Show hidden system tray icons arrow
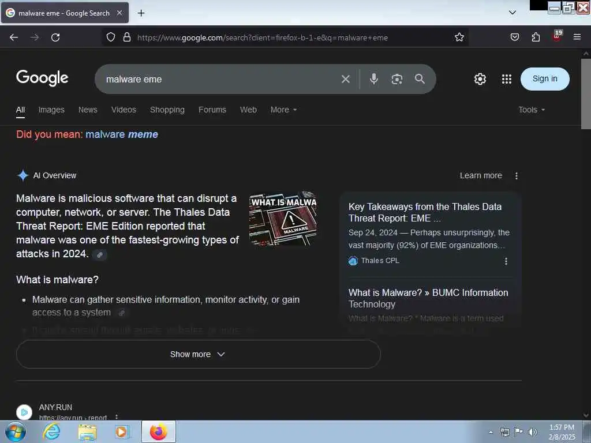Screen dimensions: 591x443 coord(491,432)
